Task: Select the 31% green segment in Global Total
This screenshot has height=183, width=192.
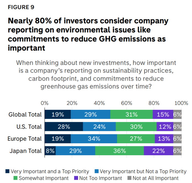Action: pos(131,114)
